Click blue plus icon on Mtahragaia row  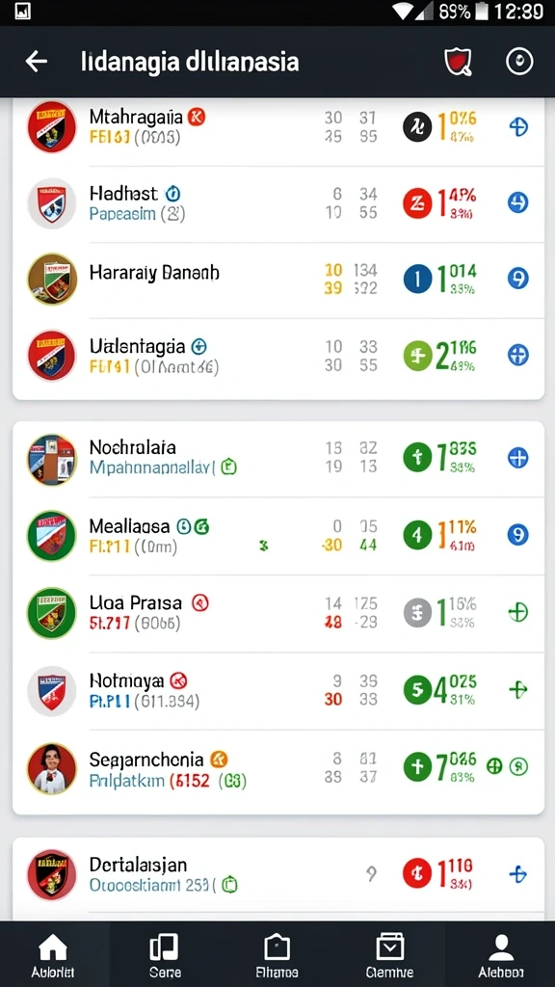tap(517, 127)
